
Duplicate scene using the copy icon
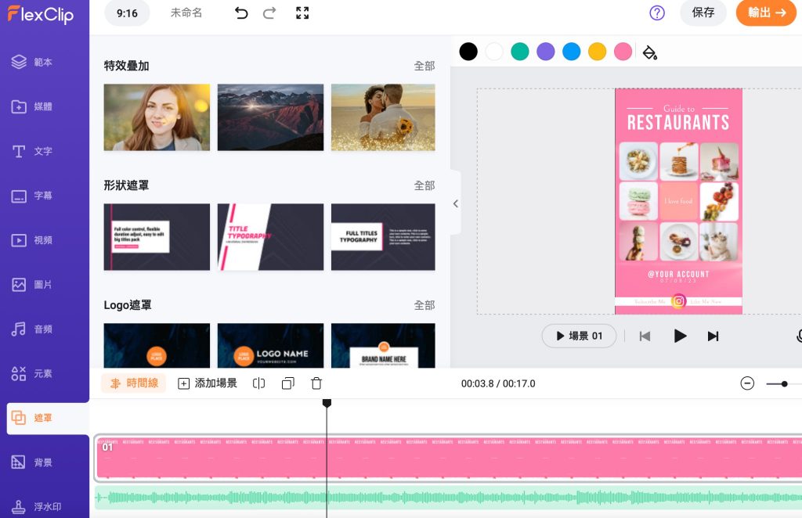coord(287,383)
